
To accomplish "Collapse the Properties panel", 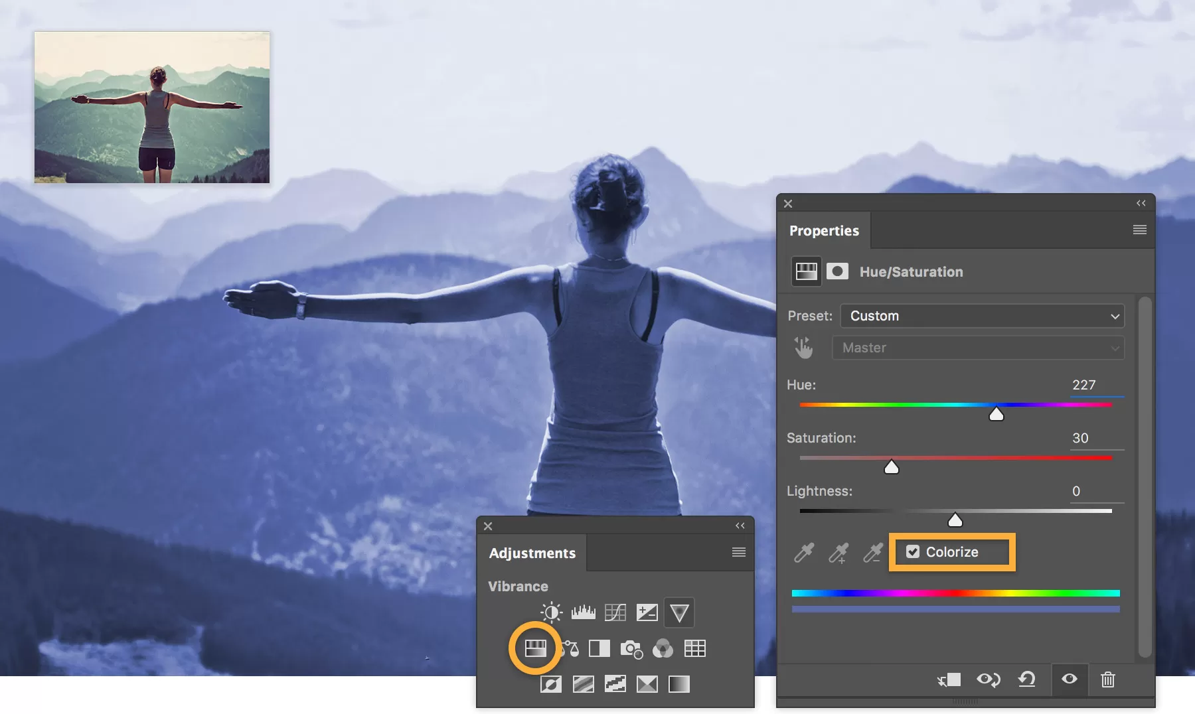I will point(1140,204).
